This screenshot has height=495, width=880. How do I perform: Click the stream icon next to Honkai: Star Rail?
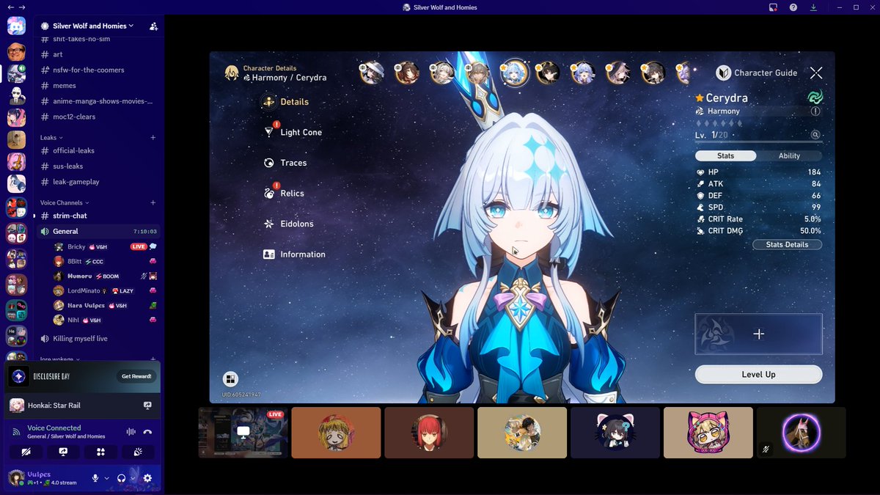pyautogui.click(x=147, y=406)
